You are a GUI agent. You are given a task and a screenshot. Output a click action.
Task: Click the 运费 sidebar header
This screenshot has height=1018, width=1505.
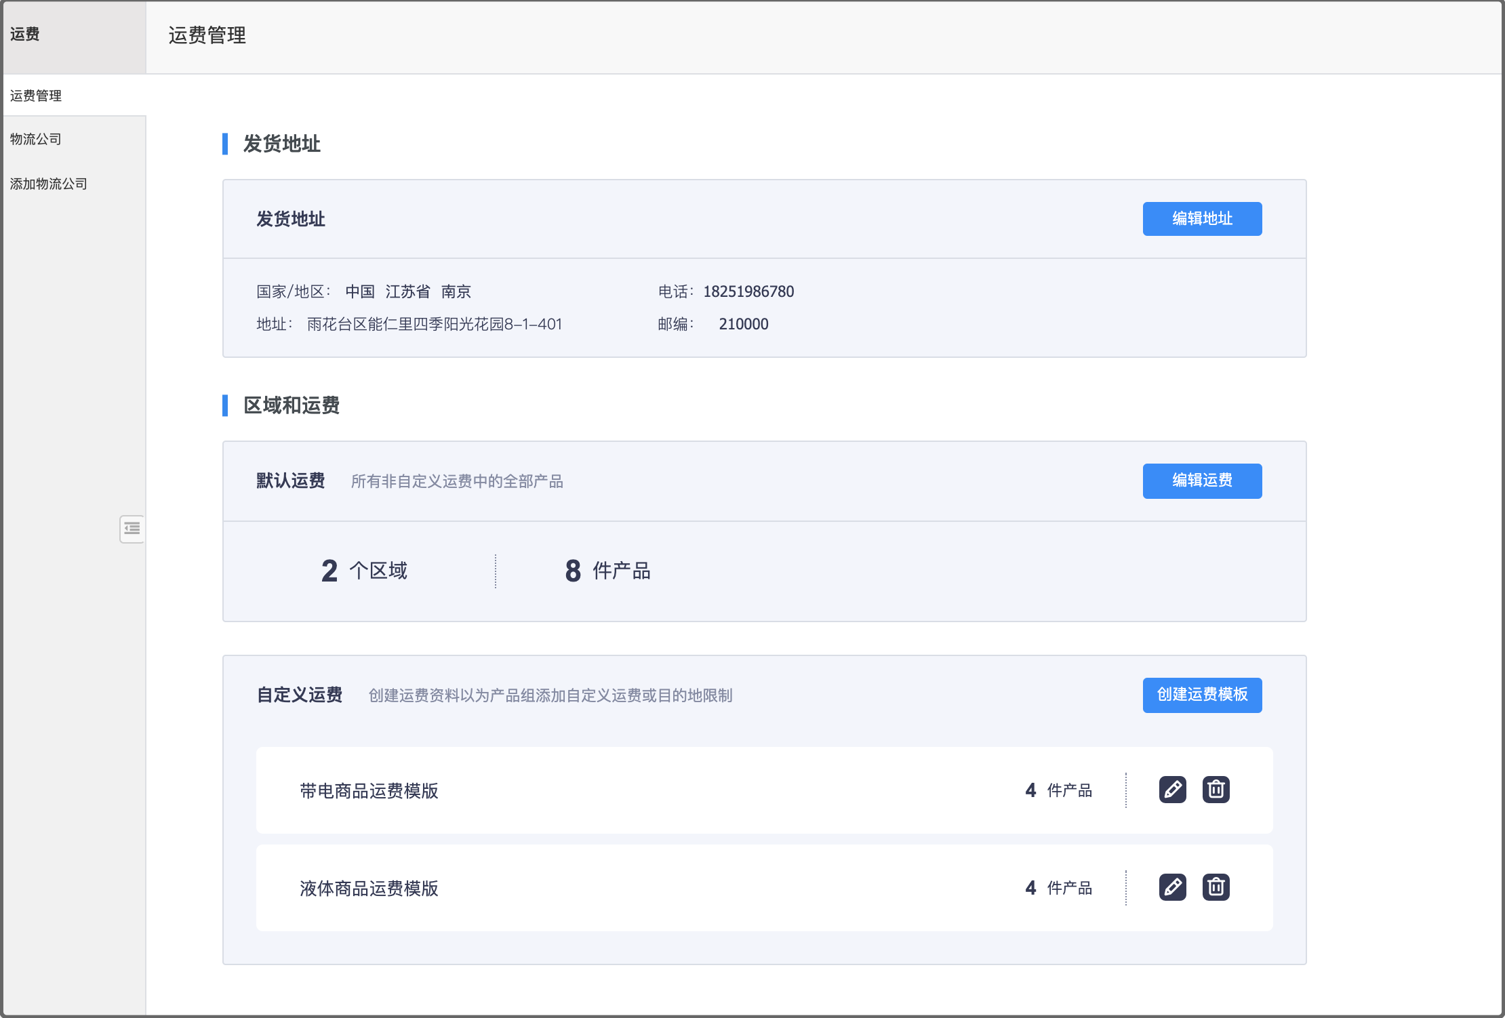point(25,34)
